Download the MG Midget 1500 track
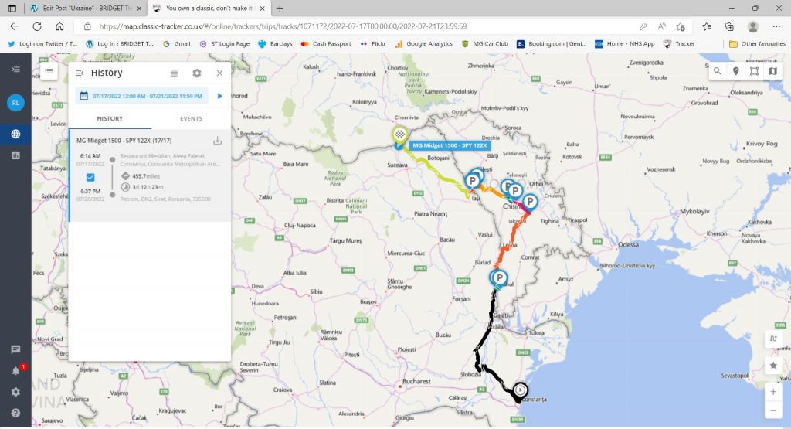Image resolution: width=791 pixels, height=429 pixels. click(x=217, y=141)
